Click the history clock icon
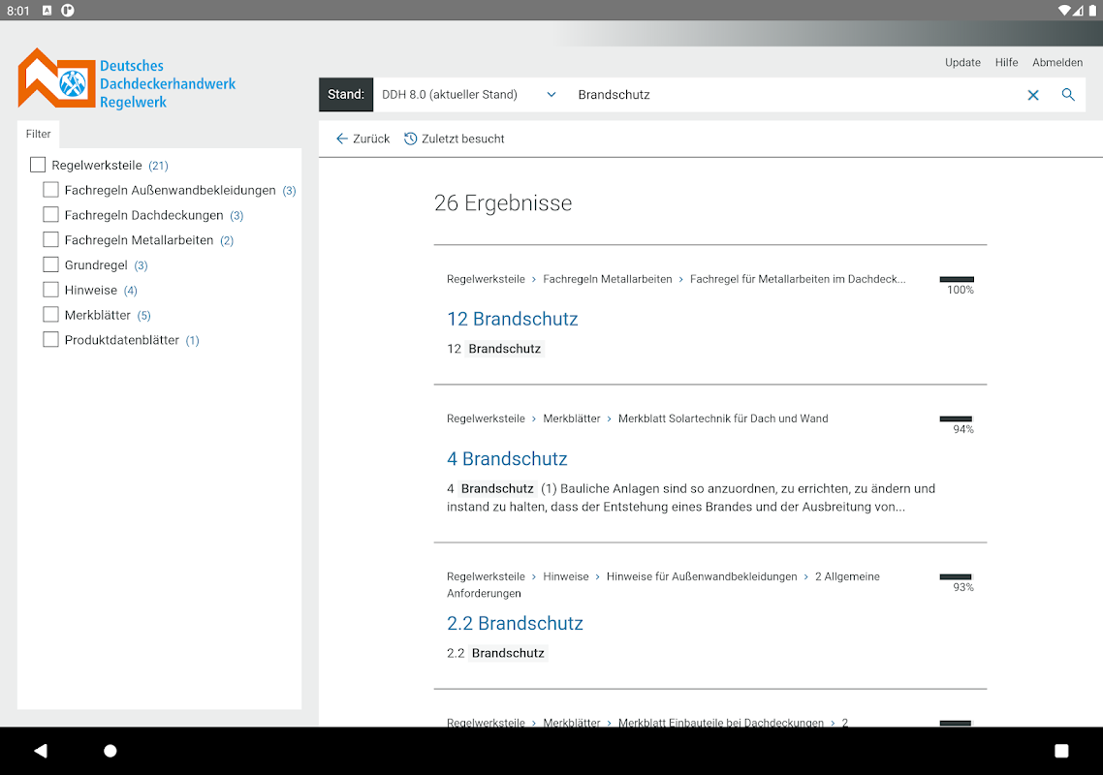Screen dimensions: 1103x775 pos(410,139)
